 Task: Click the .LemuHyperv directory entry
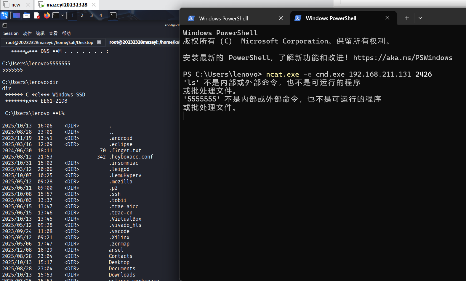point(125,175)
